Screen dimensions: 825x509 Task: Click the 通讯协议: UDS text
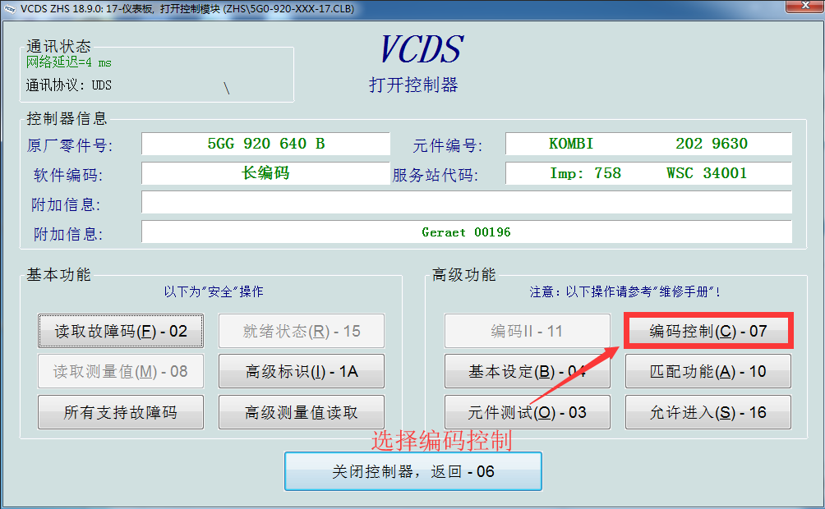click(69, 85)
